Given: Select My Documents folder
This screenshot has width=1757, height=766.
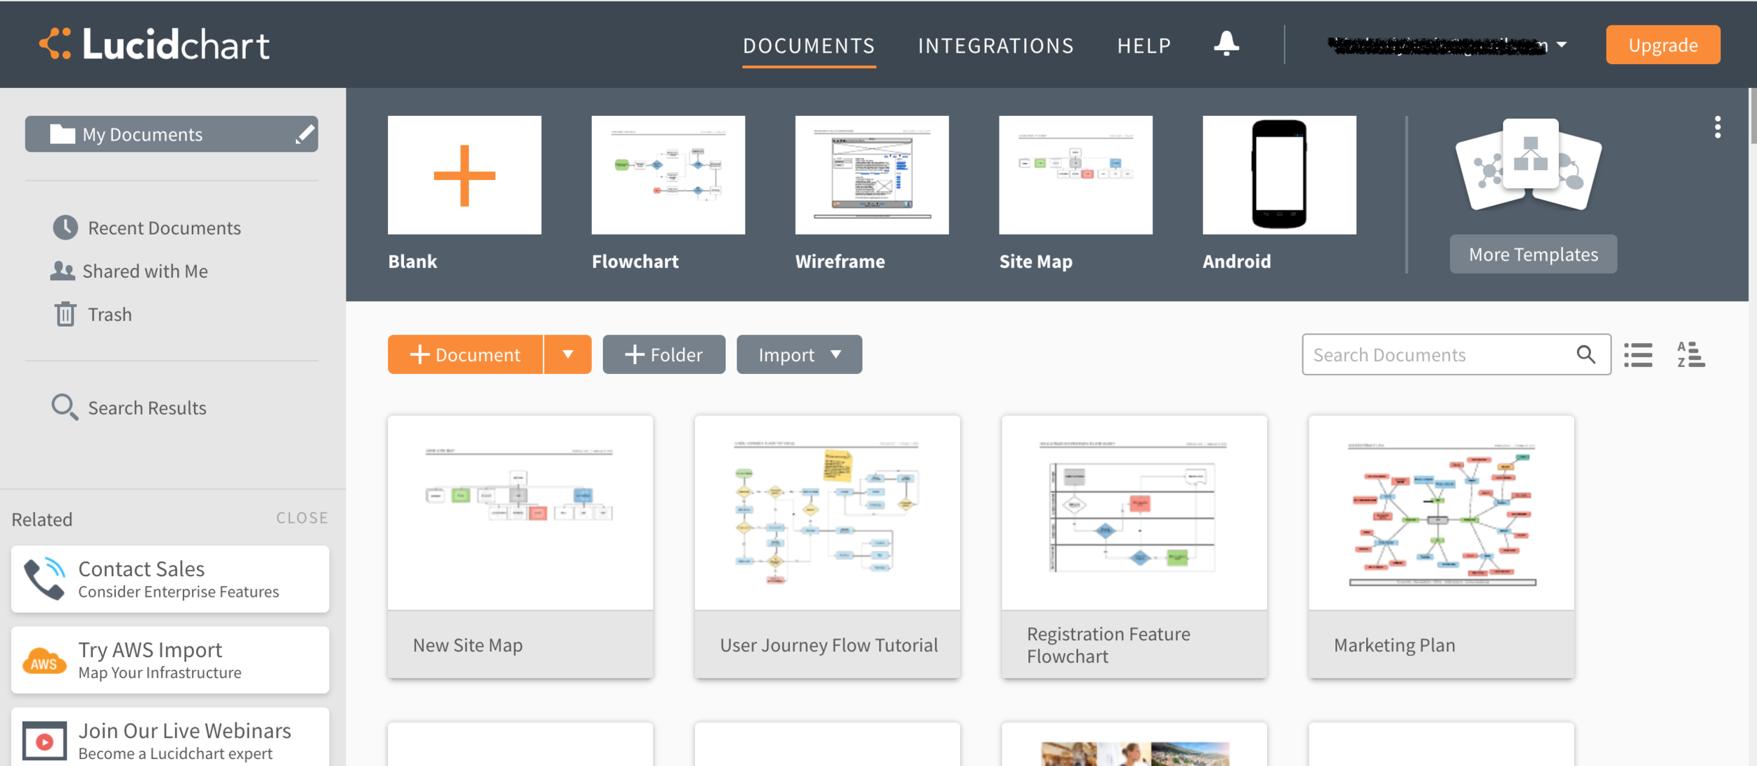Looking at the screenshot, I should [171, 134].
